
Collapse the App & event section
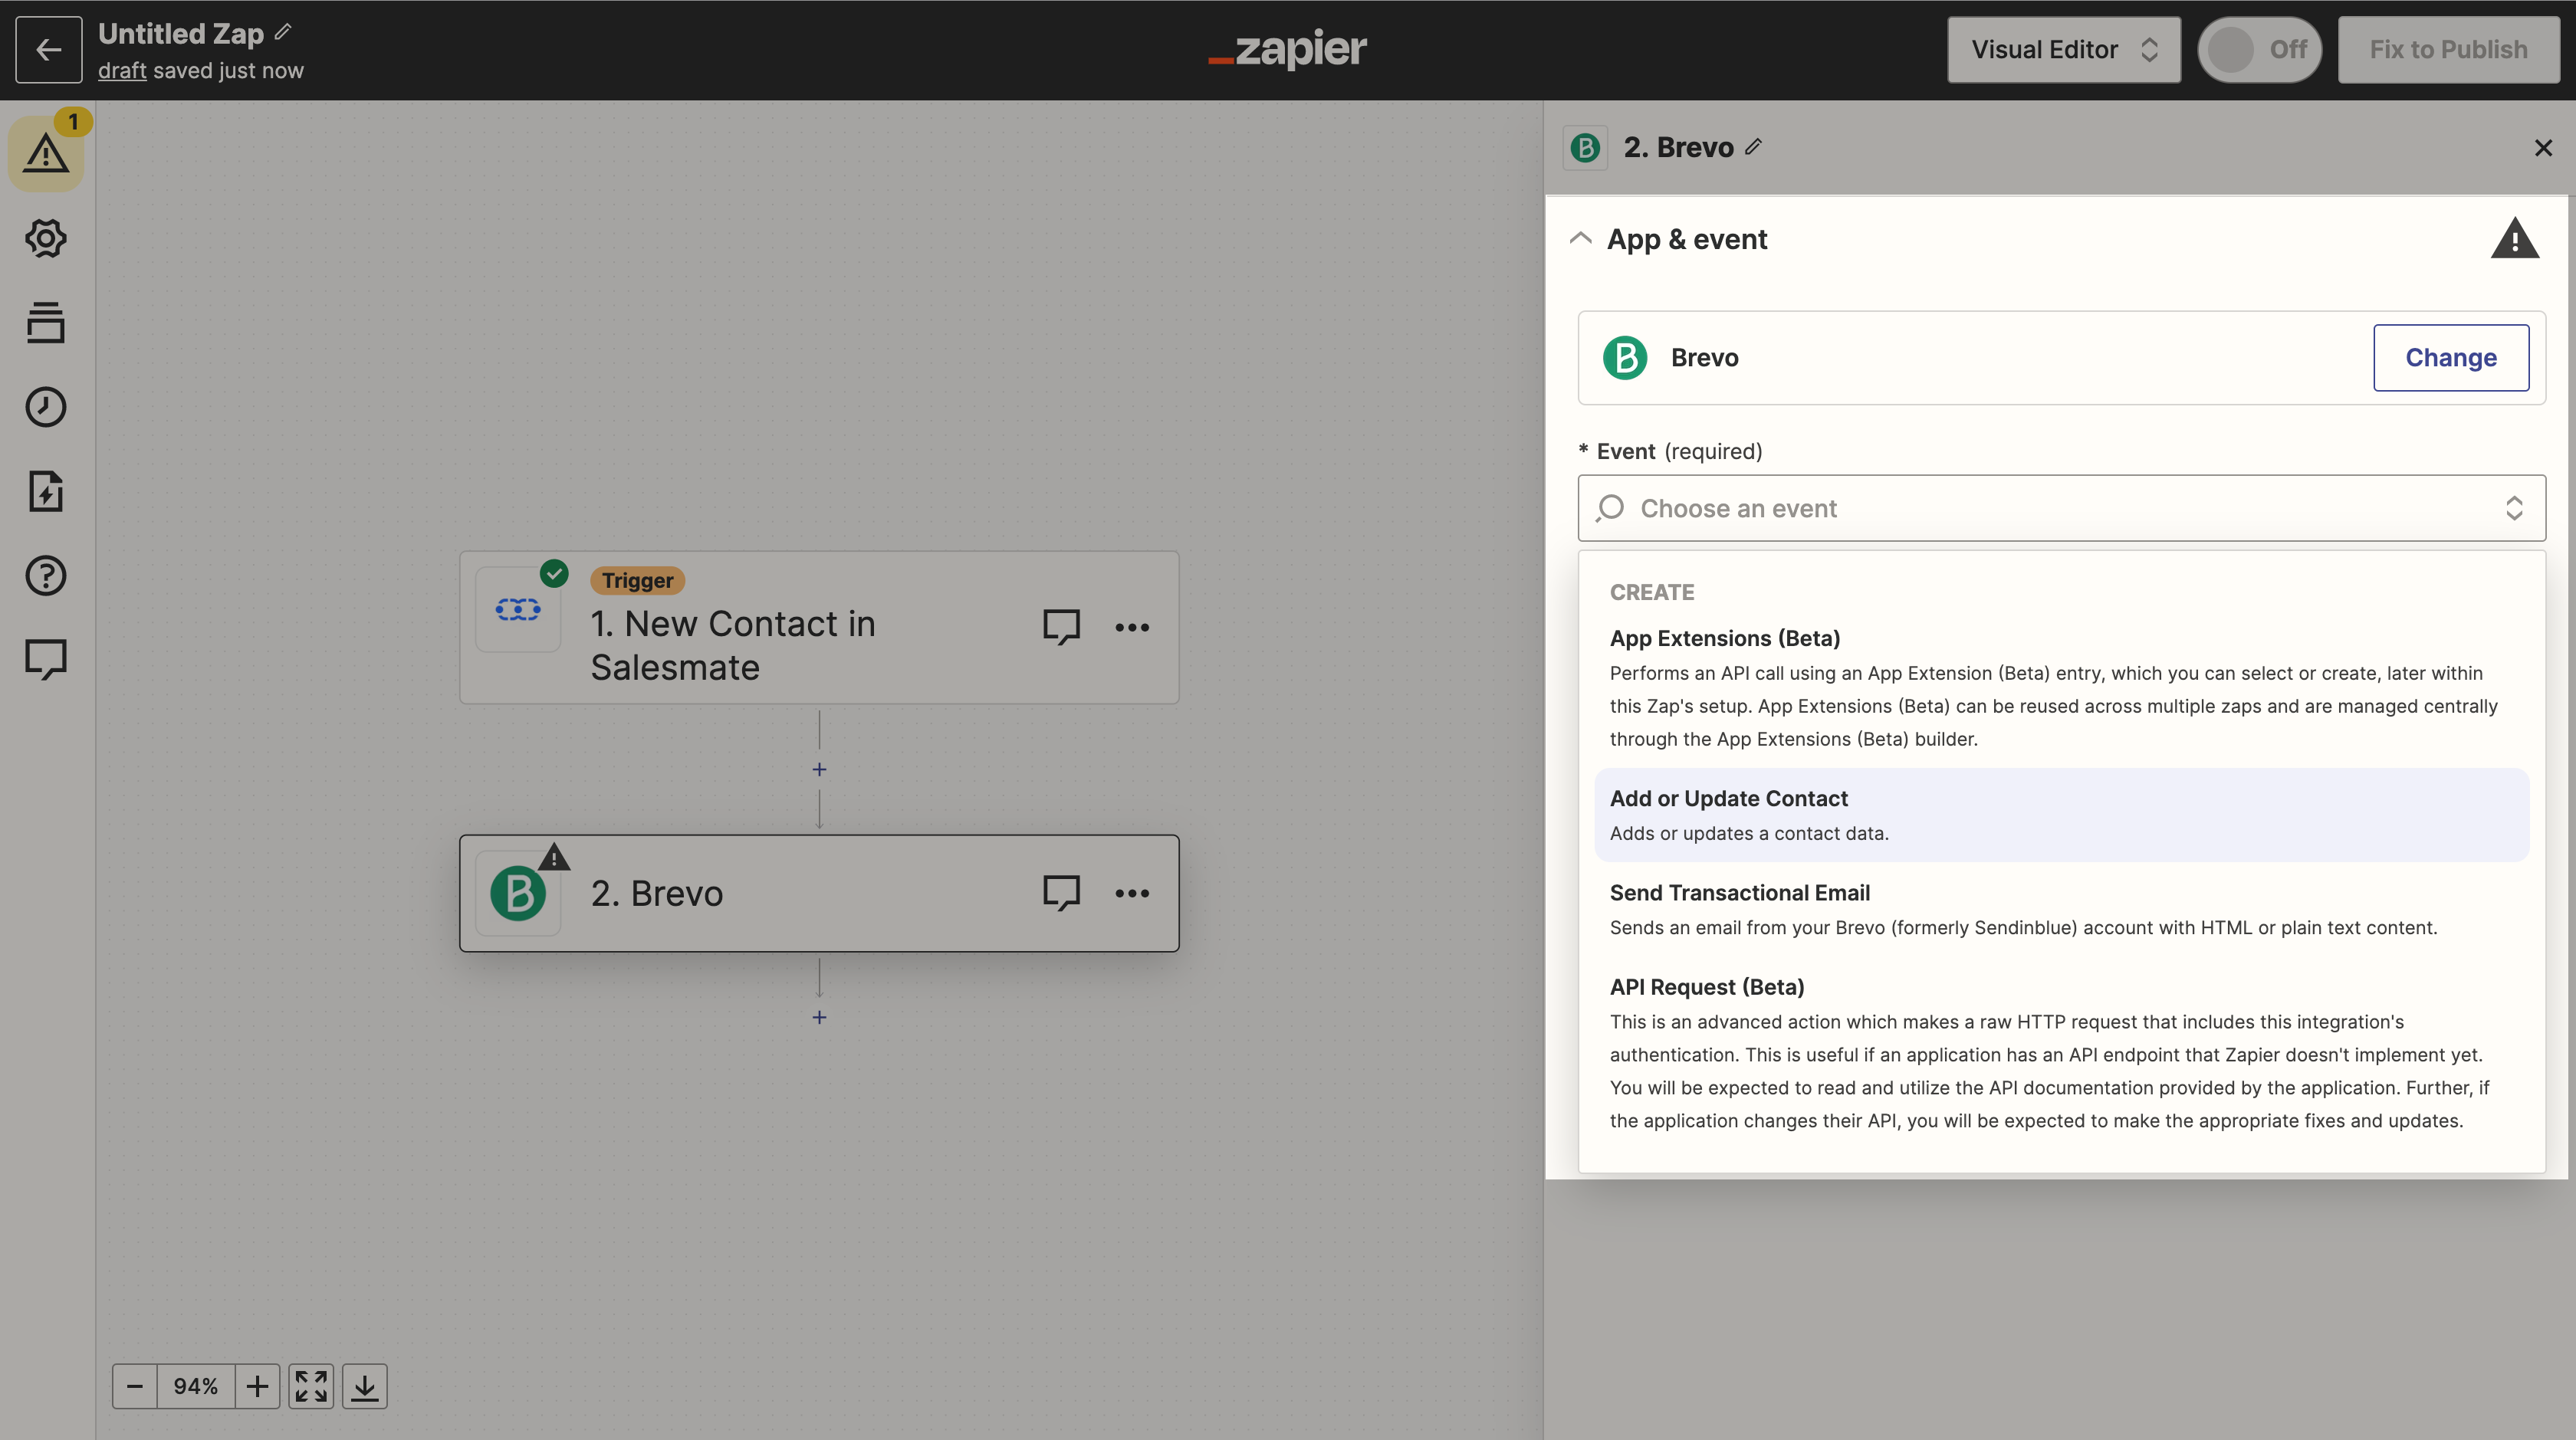click(x=1580, y=238)
